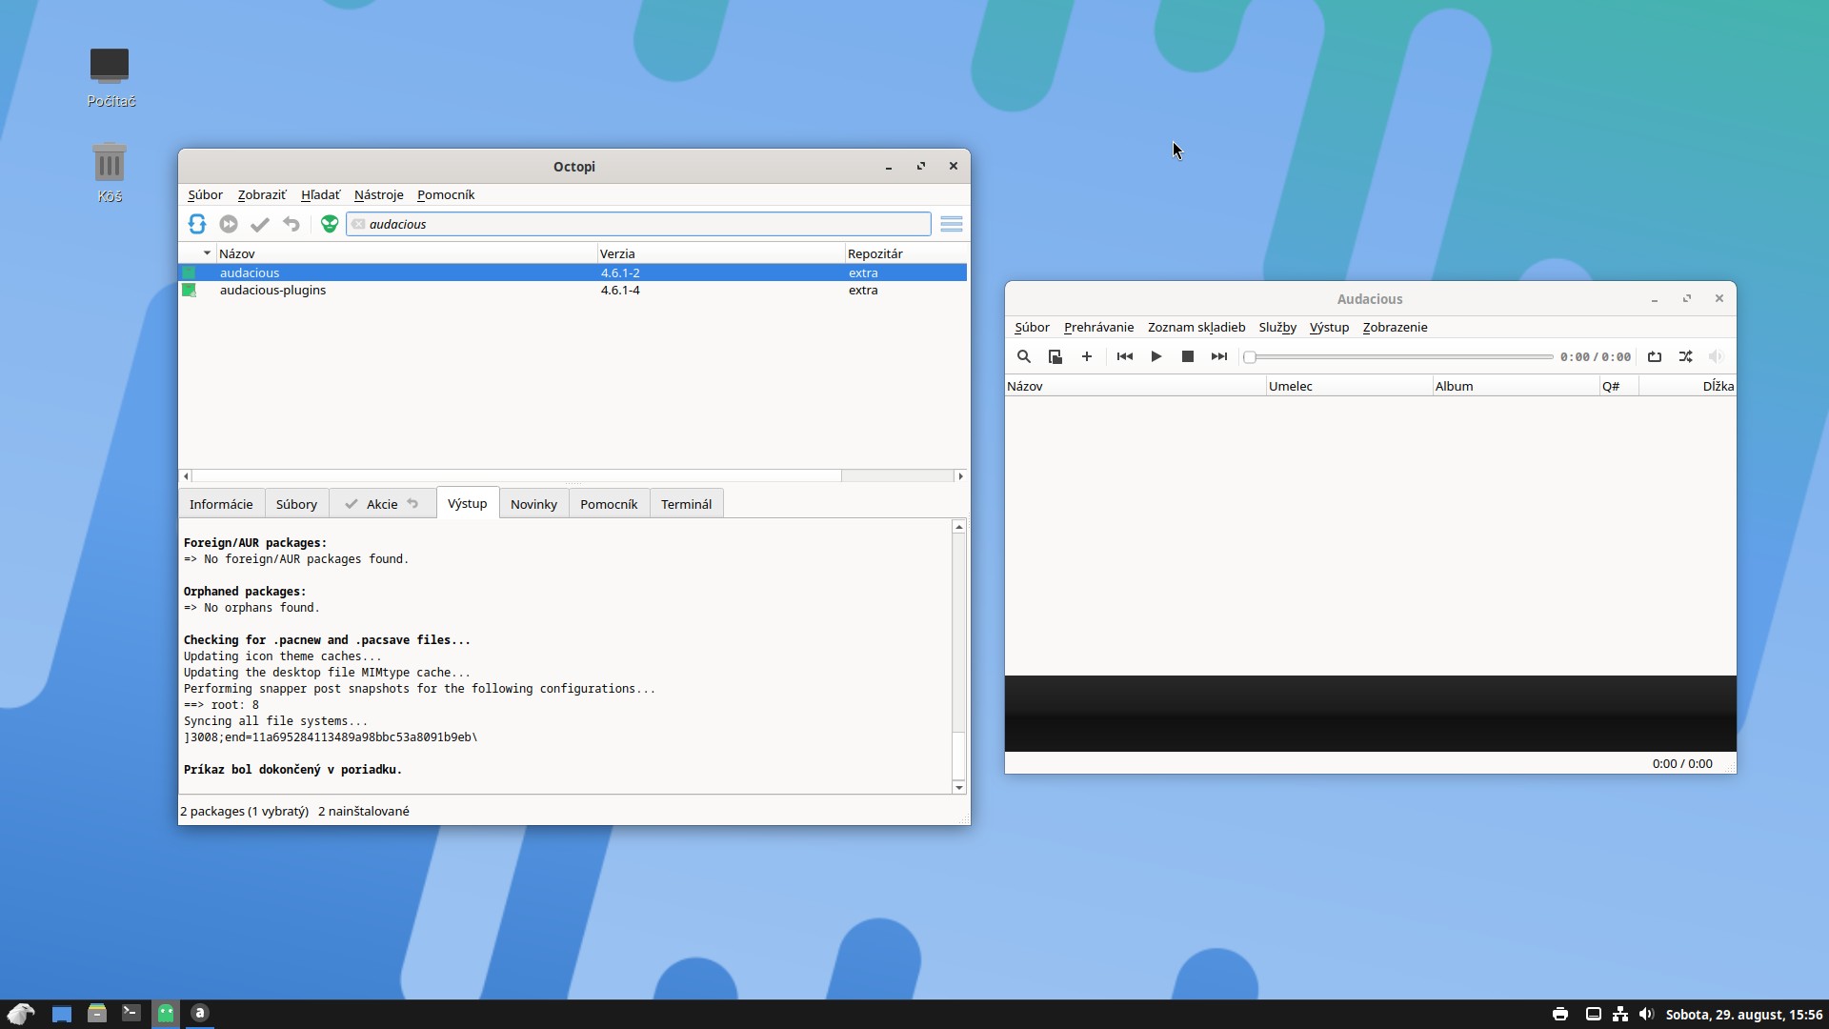Toggle shuffle mode in Audacious
Viewport: 1829px width, 1029px height.
(1686, 356)
